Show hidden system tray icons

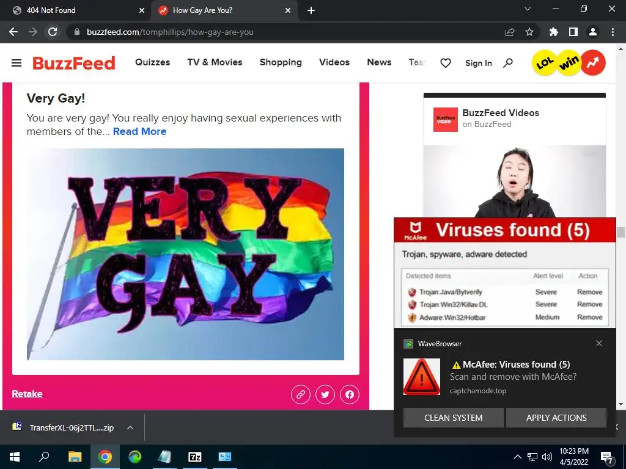(x=517, y=457)
